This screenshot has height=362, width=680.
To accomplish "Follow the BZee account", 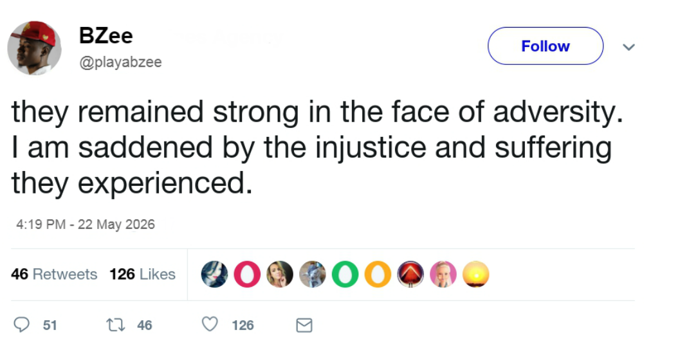I will coord(545,46).
